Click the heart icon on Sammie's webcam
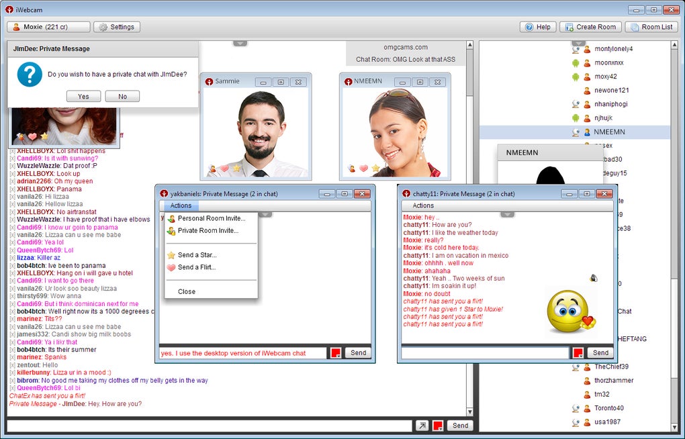This screenshot has height=439, width=685. [x=224, y=168]
